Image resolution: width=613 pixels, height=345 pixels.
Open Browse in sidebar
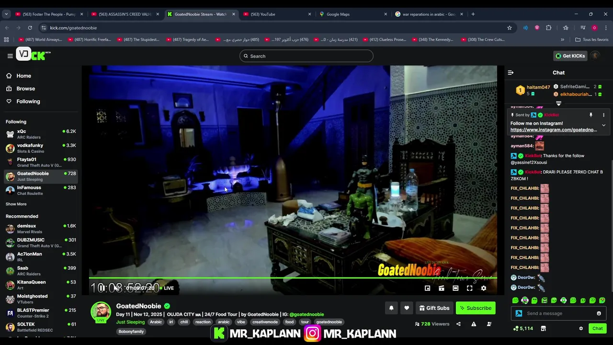[x=21, y=89]
